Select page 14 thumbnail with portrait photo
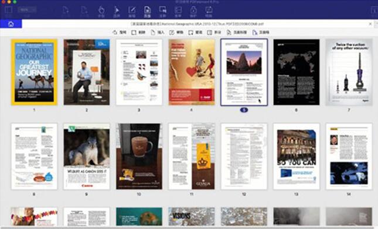 tap(349, 156)
